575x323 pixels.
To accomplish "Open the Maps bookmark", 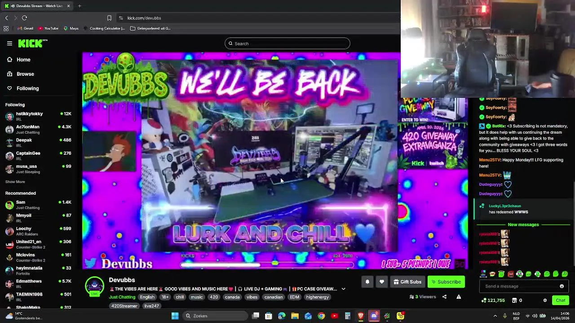I will point(71,28).
